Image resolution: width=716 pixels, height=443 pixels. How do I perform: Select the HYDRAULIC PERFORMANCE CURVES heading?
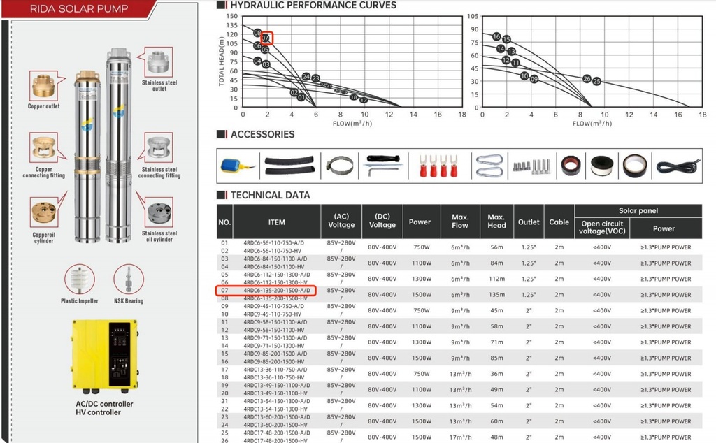313,5
